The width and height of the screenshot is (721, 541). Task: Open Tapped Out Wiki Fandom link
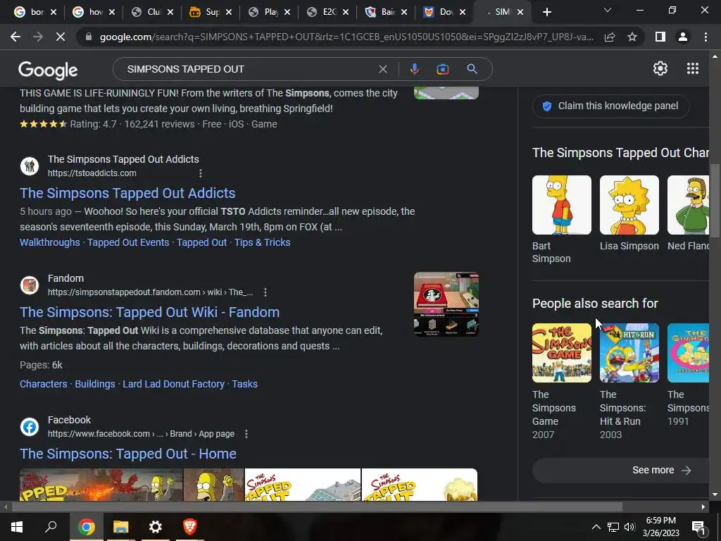click(x=149, y=312)
